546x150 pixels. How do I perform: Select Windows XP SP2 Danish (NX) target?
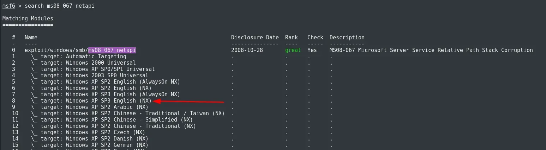90,139
